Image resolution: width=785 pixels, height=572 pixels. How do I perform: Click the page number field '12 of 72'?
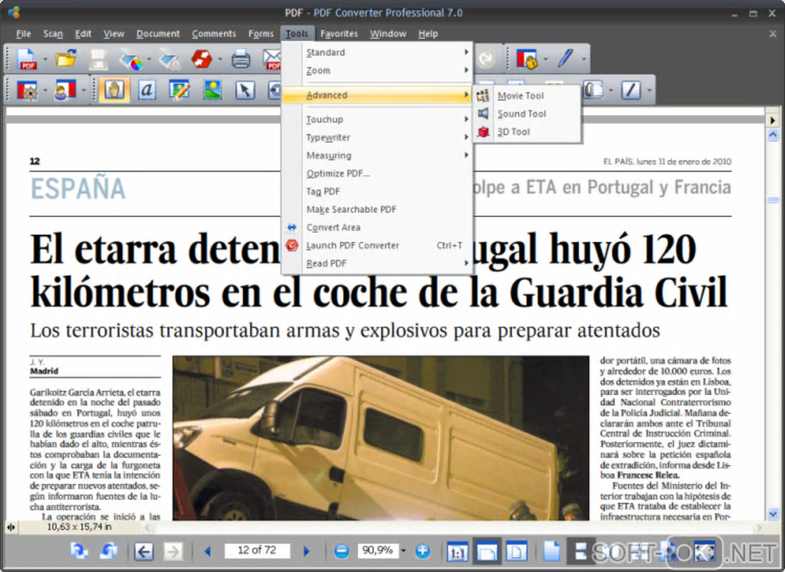point(257,550)
